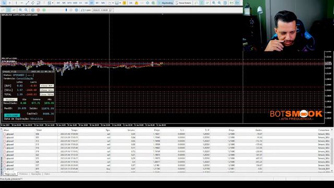Draw a vertical line on chart
This screenshot has width=334, height=188.
[x=16, y=3]
